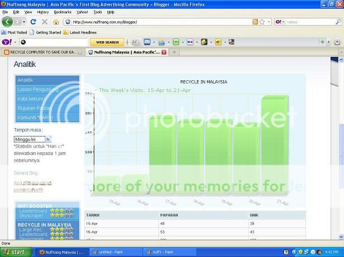
Task: Click the yellow notepad toolbar icon
Action: point(204,42)
